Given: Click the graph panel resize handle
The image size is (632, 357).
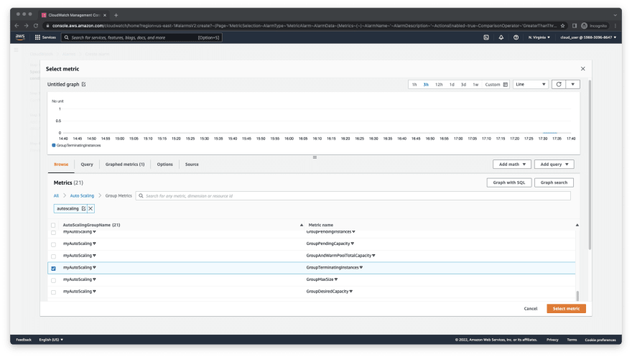Looking at the screenshot, I should 315,157.
